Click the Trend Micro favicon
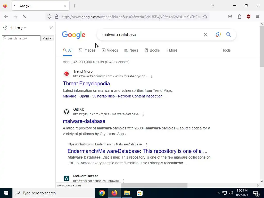 pos(67,74)
